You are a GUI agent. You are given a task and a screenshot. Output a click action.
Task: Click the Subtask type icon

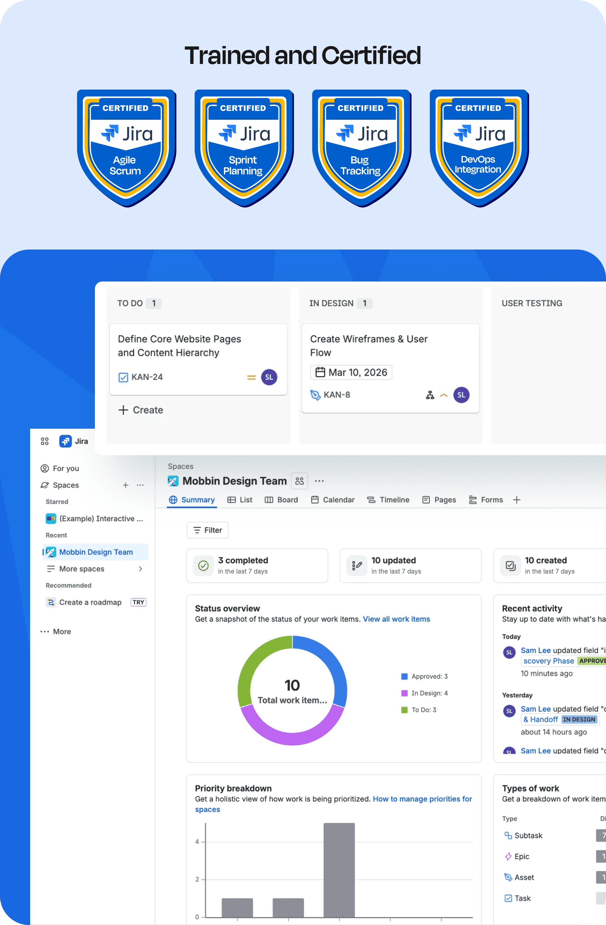click(508, 835)
